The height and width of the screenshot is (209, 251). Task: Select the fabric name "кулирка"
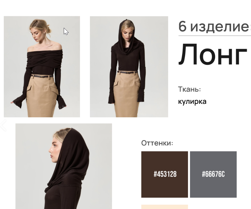point(192,102)
